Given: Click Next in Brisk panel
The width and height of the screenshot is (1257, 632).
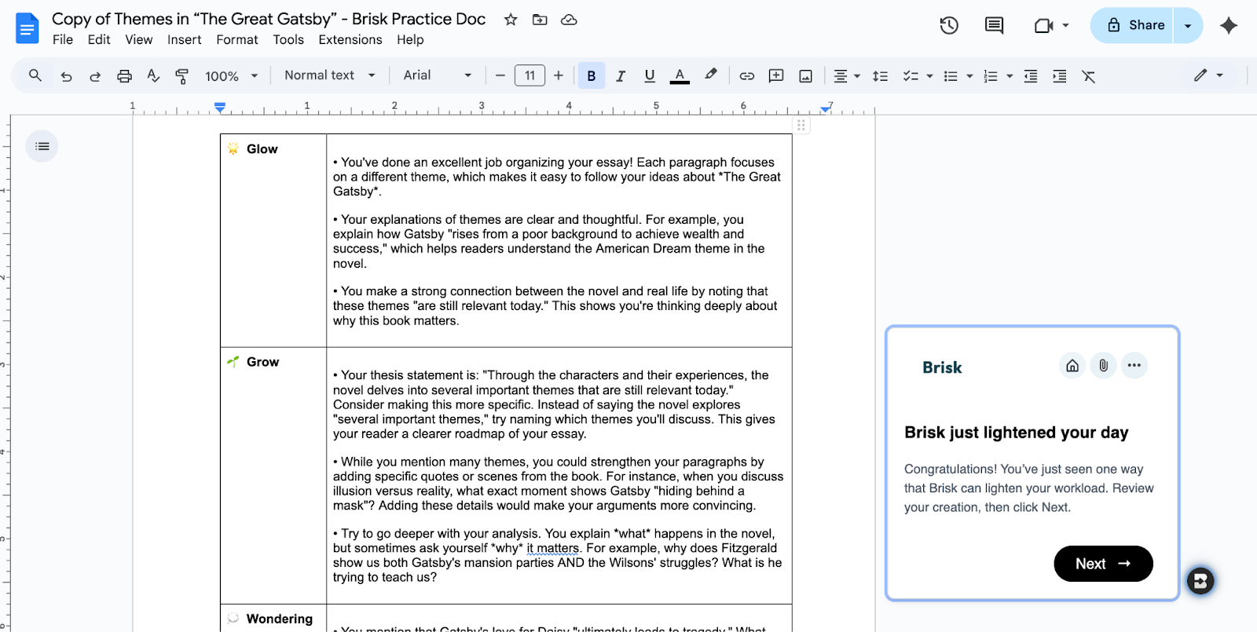Looking at the screenshot, I should [1103, 564].
